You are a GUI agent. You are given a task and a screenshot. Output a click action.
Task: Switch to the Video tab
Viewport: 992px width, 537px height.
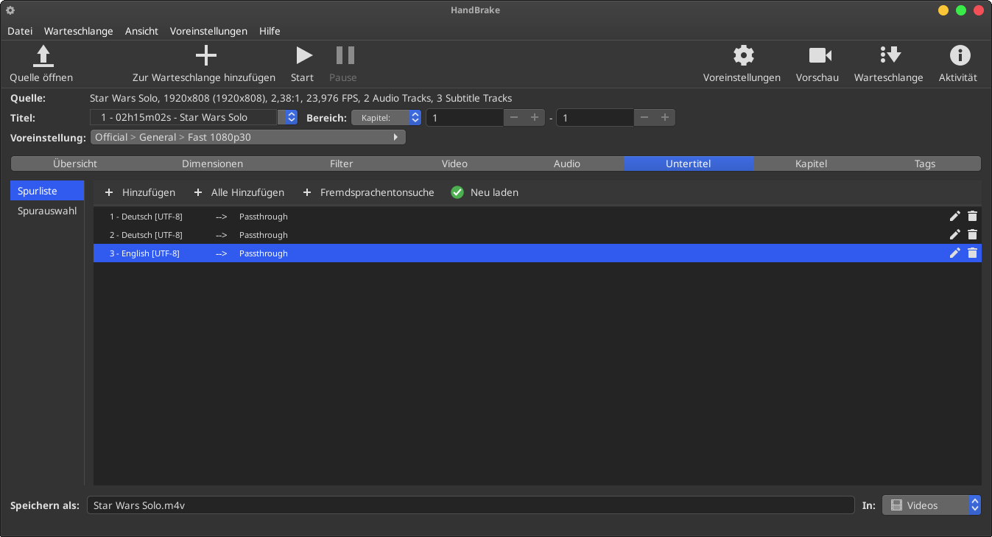coord(454,164)
